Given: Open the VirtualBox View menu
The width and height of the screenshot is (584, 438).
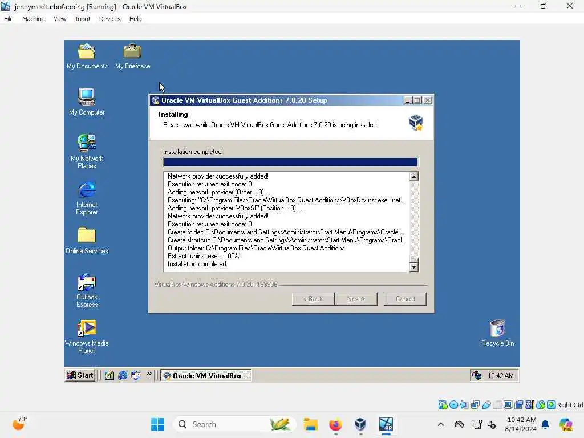Looking at the screenshot, I should (x=60, y=19).
